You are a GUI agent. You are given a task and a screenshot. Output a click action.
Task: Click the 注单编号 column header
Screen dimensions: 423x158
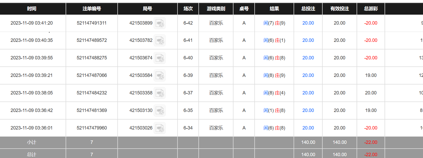pyautogui.click(x=92, y=9)
